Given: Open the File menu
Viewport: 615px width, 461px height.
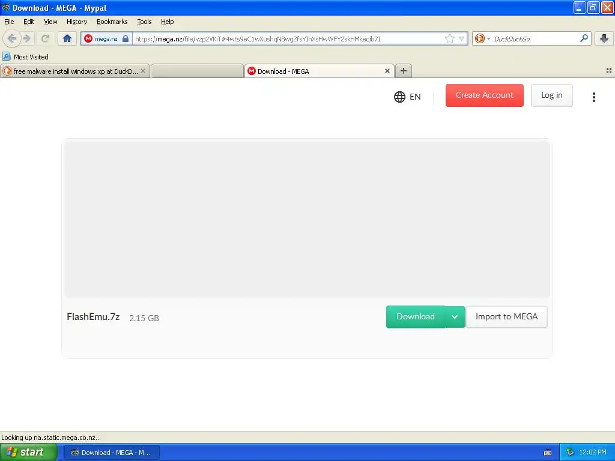Looking at the screenshot, I should [x=9, y=22].
